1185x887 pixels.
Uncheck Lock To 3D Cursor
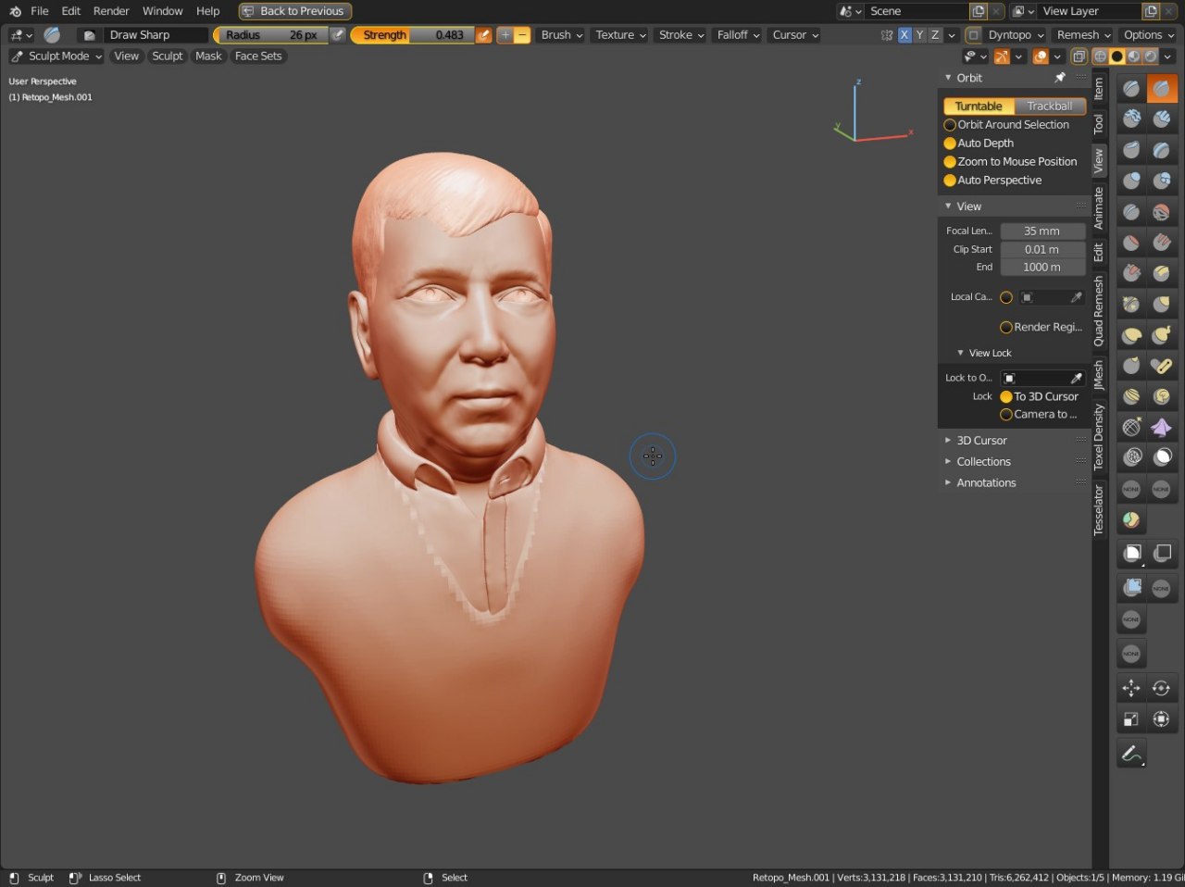[x=1006, y=396]
